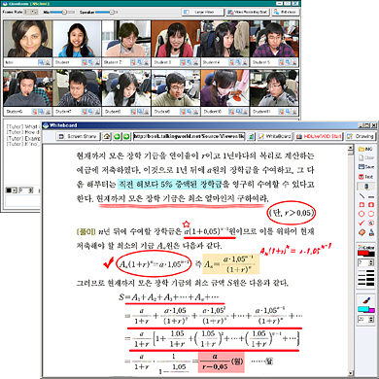Viewport: 379px width, 379px height.
Task: Click the Text tool in drawing panel
Action: point(366,177)
